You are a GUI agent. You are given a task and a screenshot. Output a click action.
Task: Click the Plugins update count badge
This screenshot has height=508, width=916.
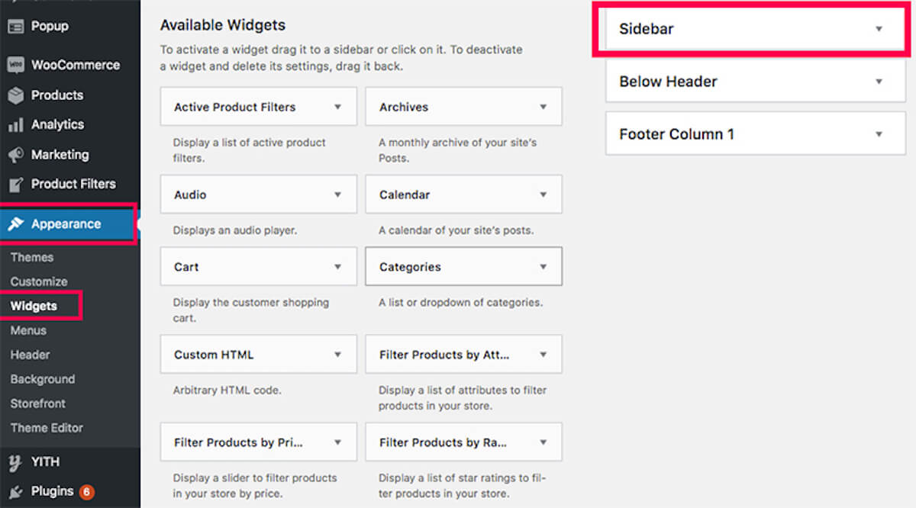[86, 492]
